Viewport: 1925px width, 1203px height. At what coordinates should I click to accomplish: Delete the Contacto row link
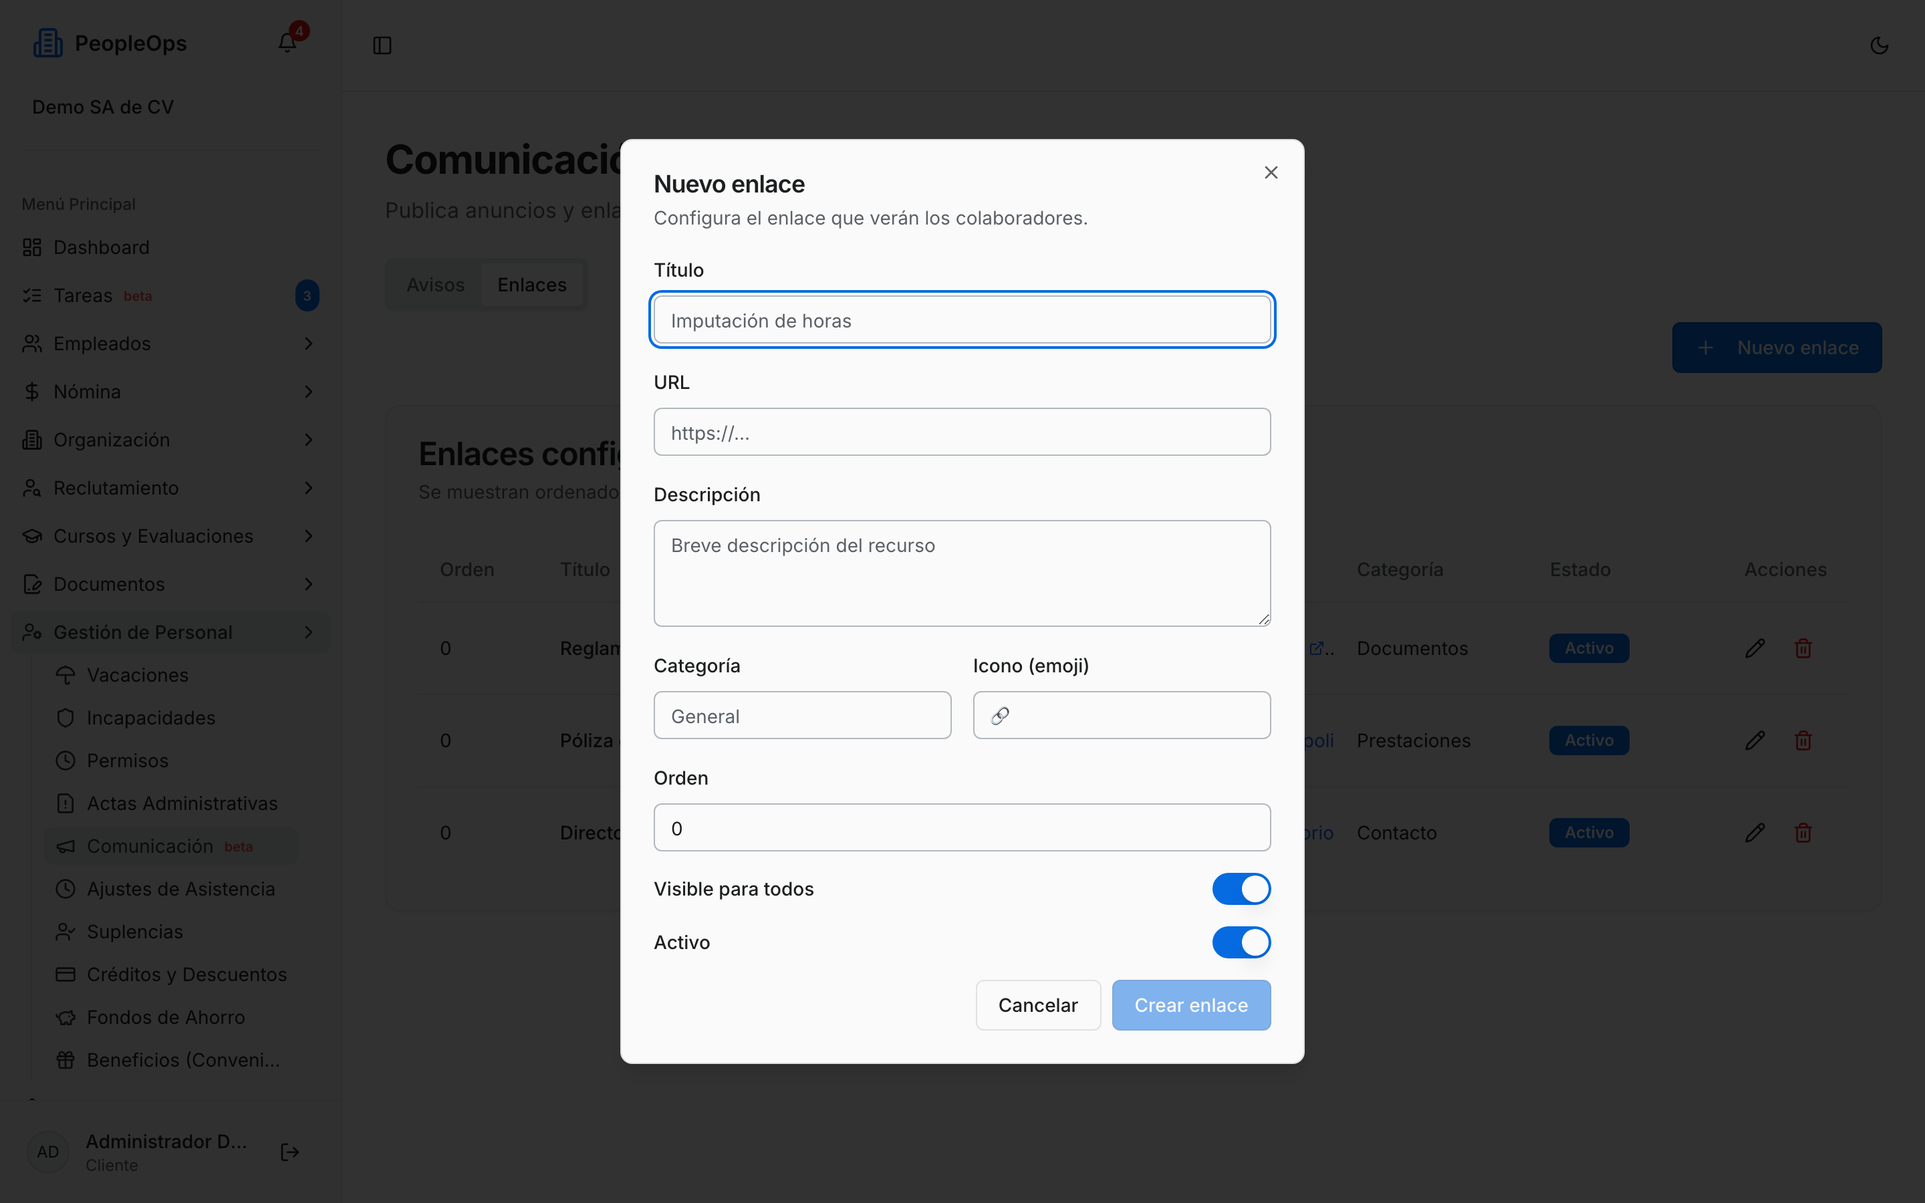[1803, 833]
